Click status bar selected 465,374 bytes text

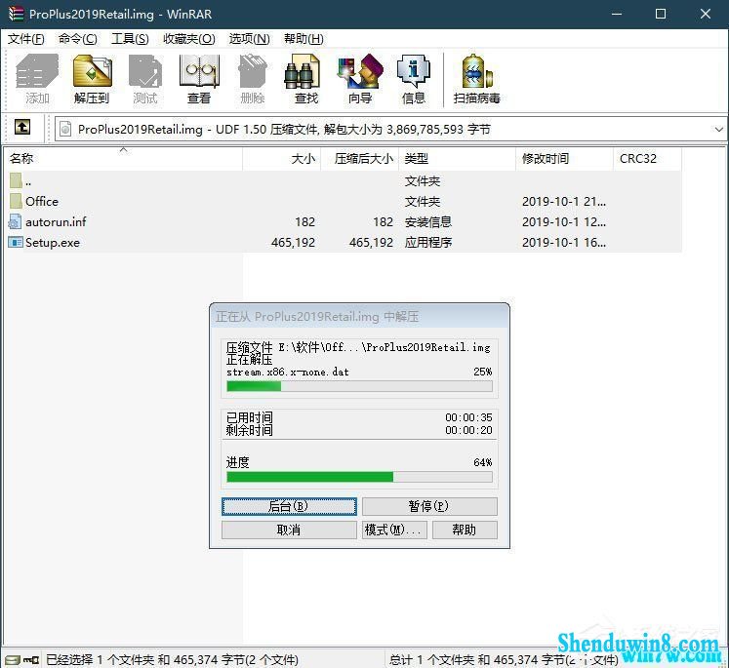pyautogui.click(x=172, y=659)
